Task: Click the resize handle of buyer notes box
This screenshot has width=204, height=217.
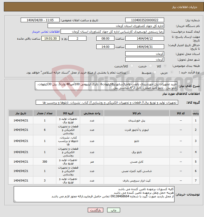Action: click(15, 201)
